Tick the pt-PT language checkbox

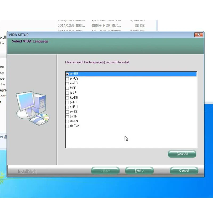pos(67,103)
